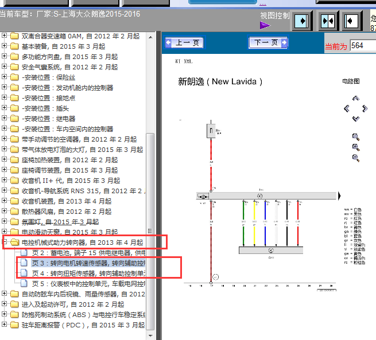376x340 pixels.
Task: Open 页 2:蓄电池 page
Action: click(88, 253)
